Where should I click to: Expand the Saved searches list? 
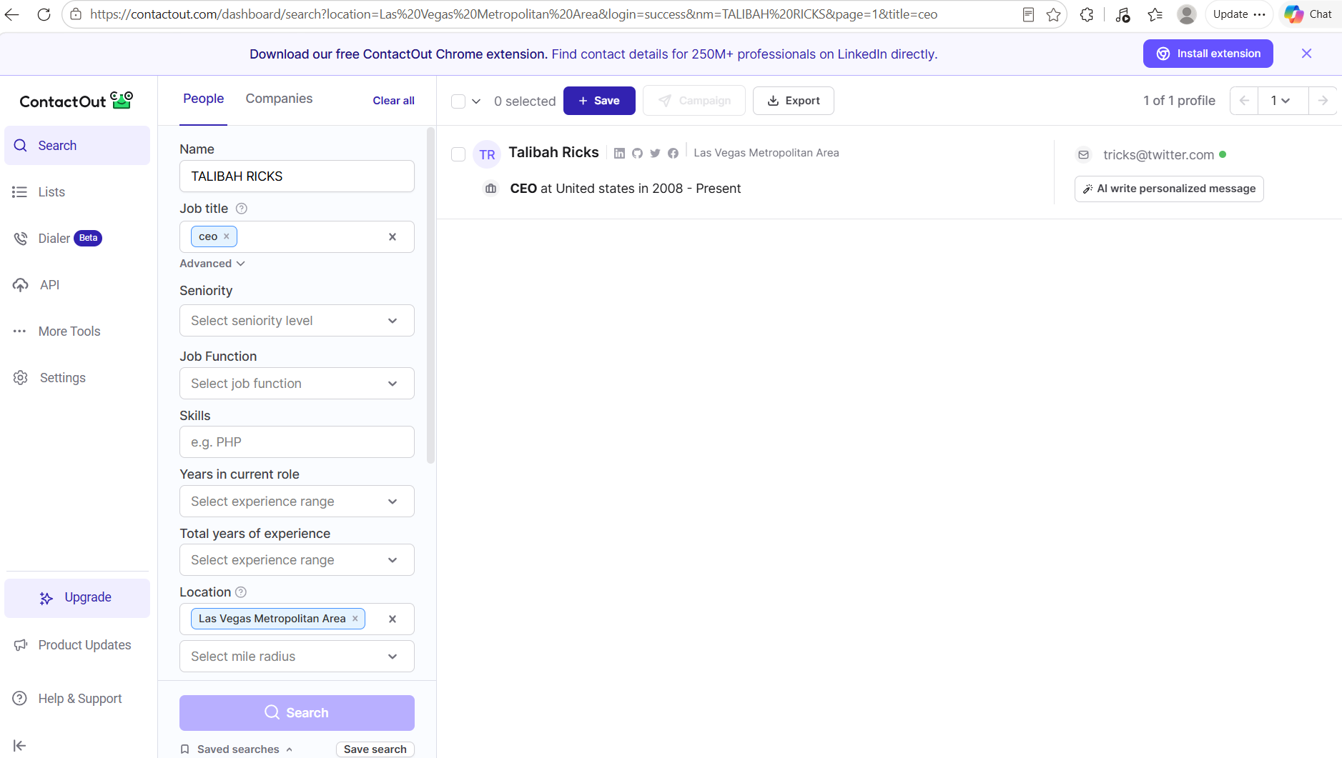tap(237, 749)
